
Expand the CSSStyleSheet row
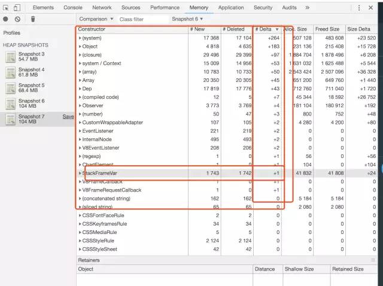(x=80, y=250)
